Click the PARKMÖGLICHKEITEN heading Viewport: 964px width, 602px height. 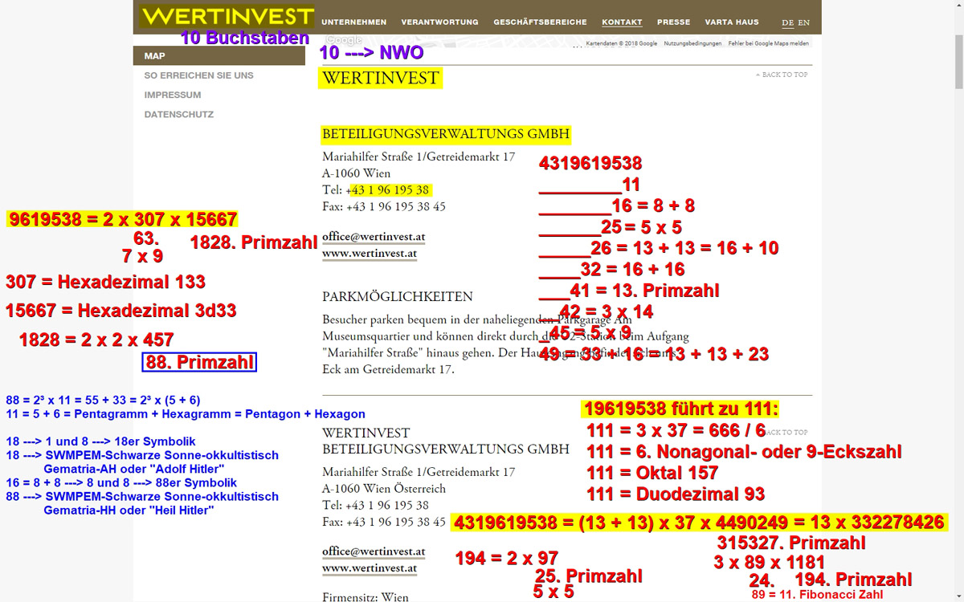tap(398, 296)
